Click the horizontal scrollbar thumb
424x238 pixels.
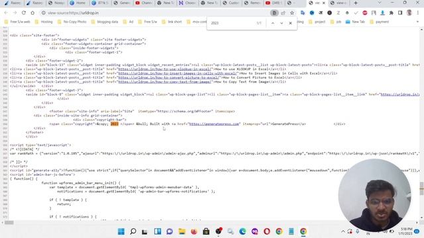click(x=9, y=223)
